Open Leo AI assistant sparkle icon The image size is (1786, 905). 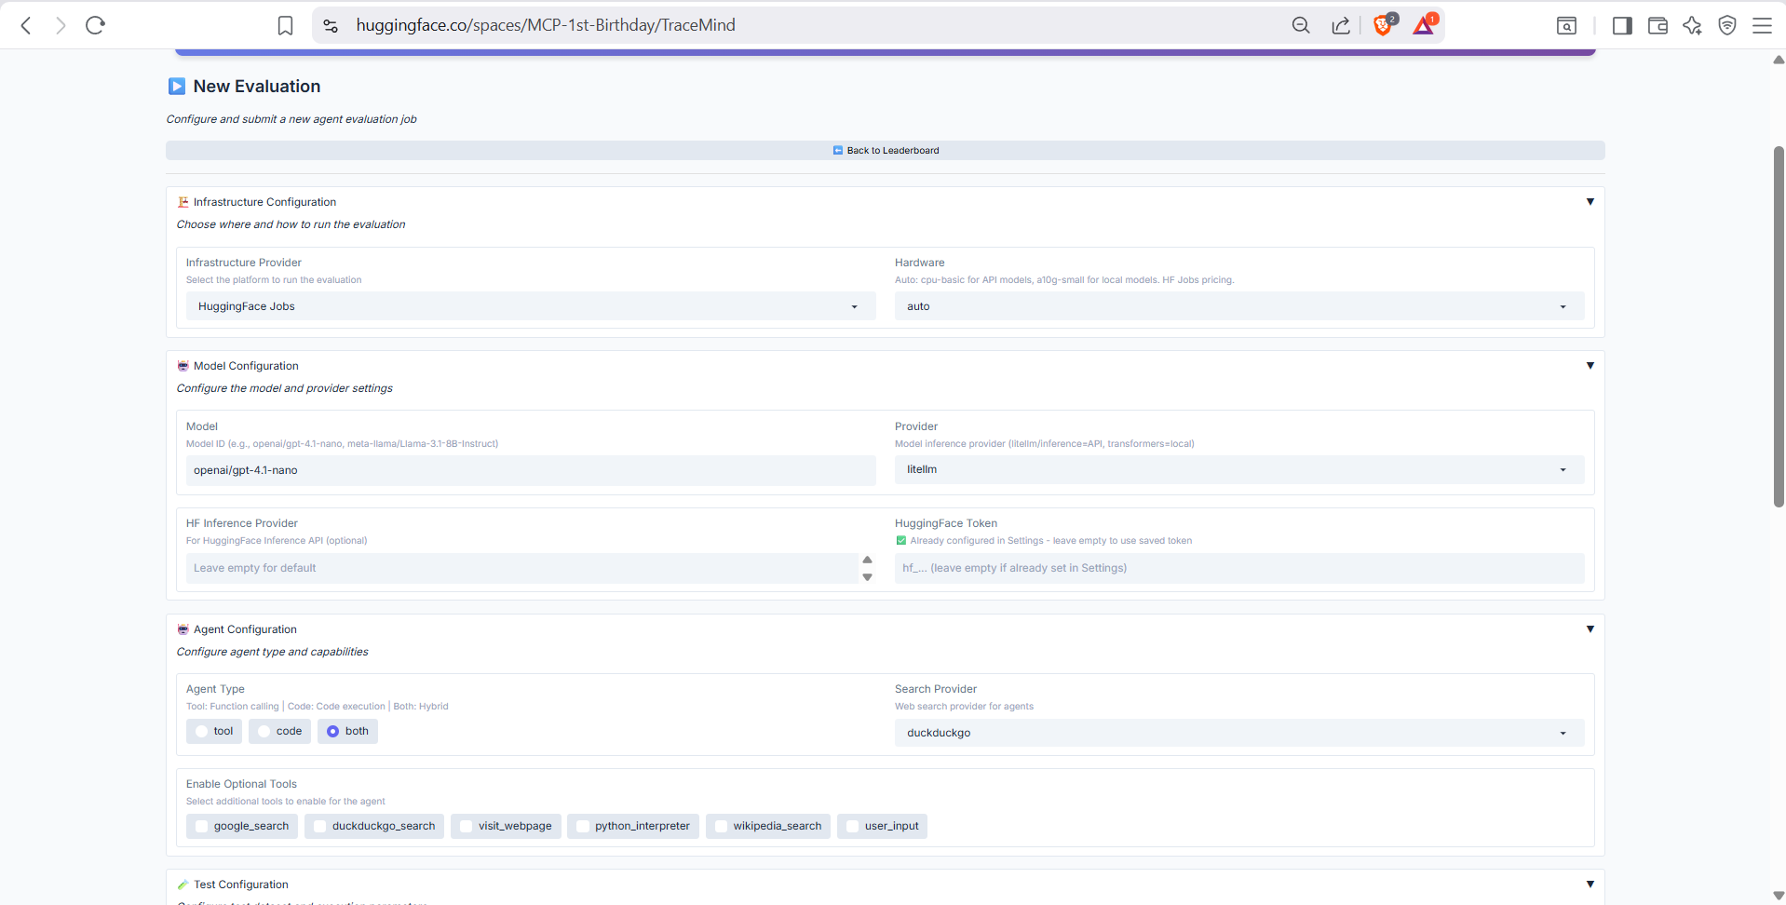(1692, 25)
